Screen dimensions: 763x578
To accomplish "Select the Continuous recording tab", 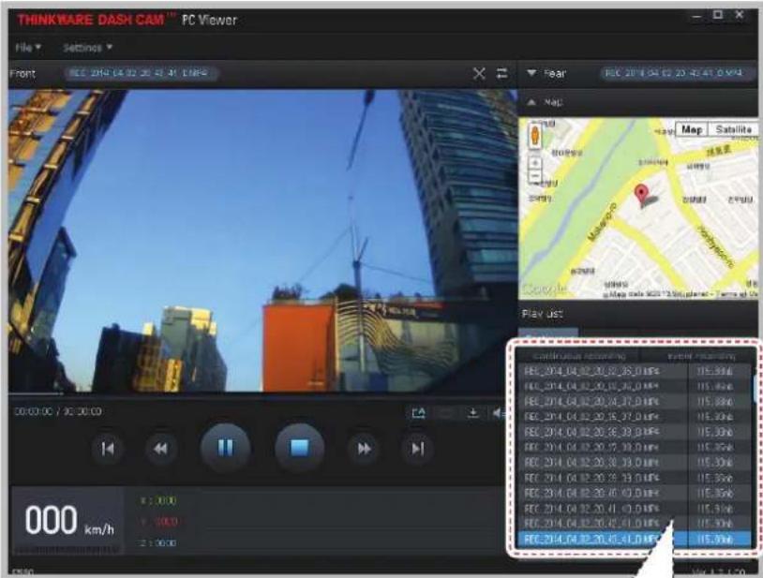I will tap(578, 356).
